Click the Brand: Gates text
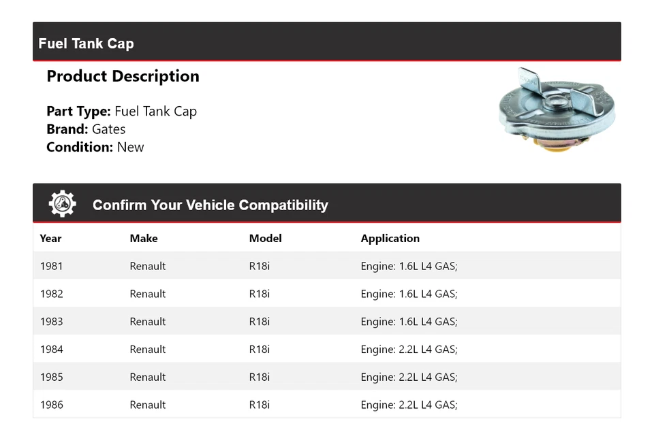 coord(86,129)
